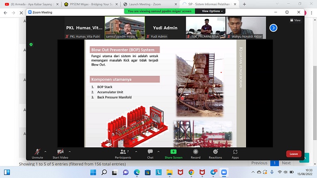Click the red Leave button
Image resolution: width=317 pixels, height=178 pixels.
[293, 154]
